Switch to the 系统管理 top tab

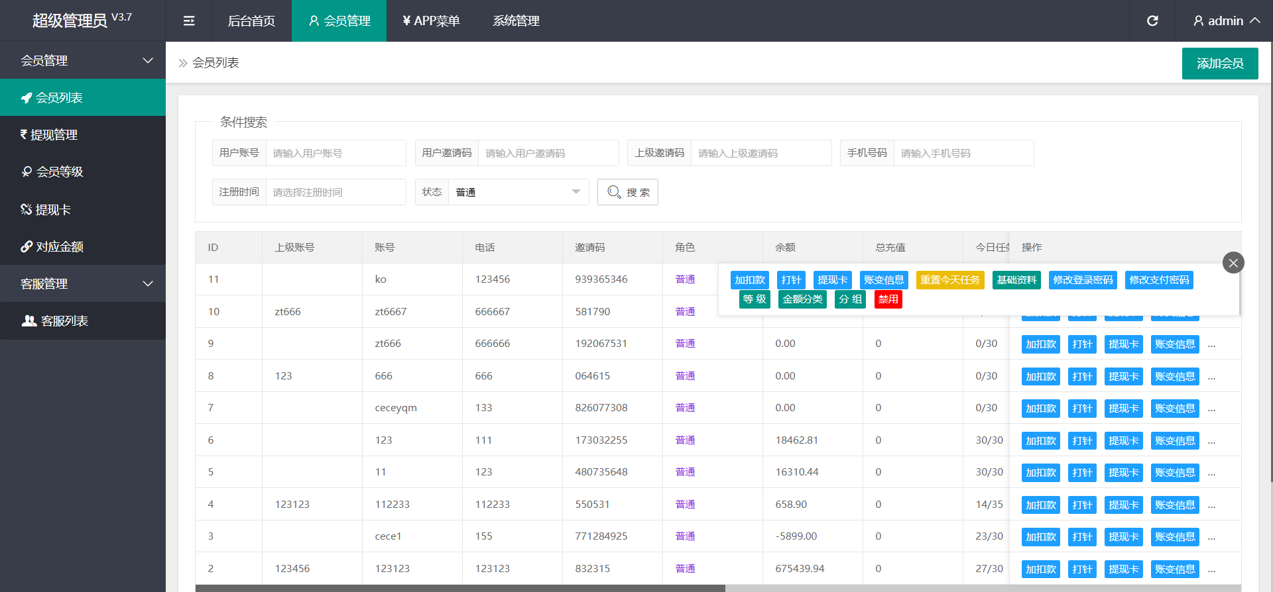pyautogui.click(x=516, y=21)
